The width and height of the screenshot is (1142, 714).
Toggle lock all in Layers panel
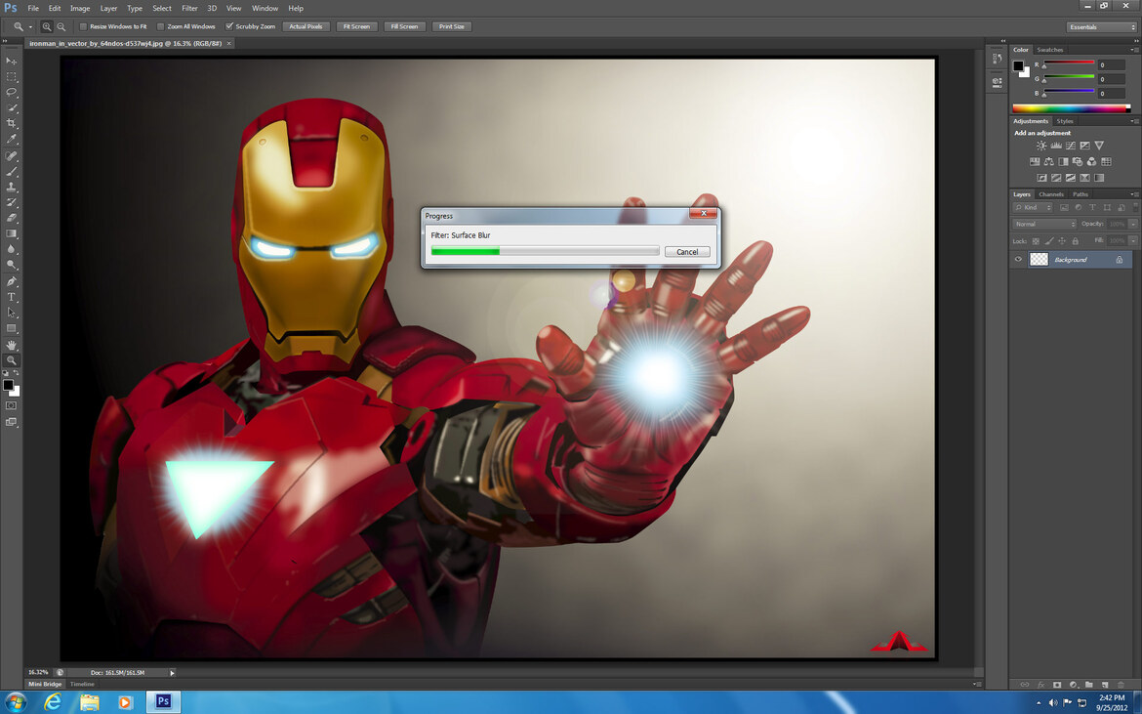(x=1075, y=241)
